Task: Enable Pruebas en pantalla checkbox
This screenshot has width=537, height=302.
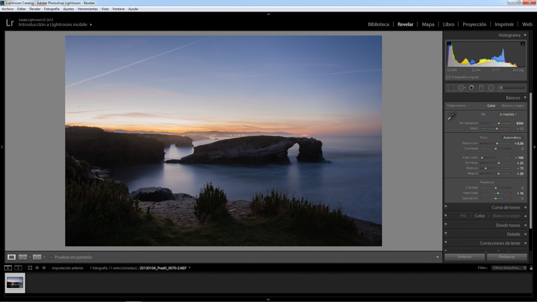Action: 51,257
